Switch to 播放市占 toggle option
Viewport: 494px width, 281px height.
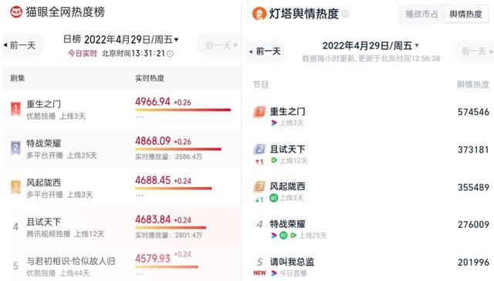(421, 14)
